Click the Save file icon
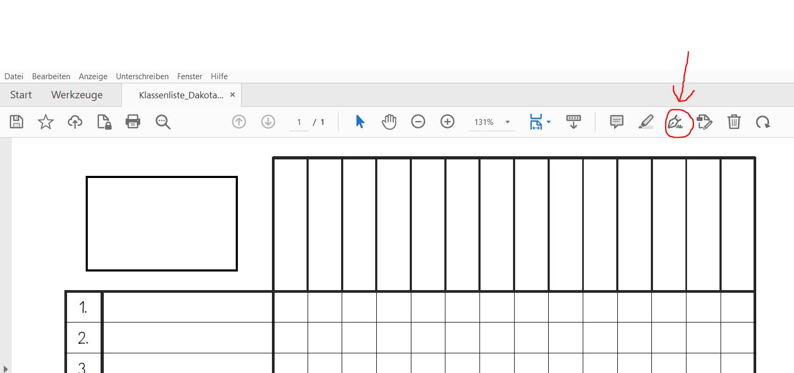This screenshot has height=373, width=794. [16, 122]
